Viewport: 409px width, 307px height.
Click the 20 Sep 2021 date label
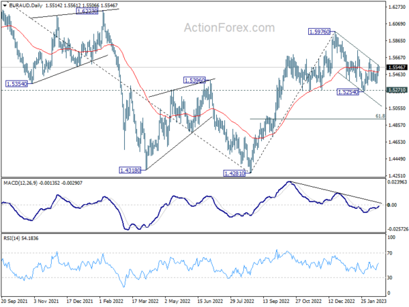click(14, 302)
